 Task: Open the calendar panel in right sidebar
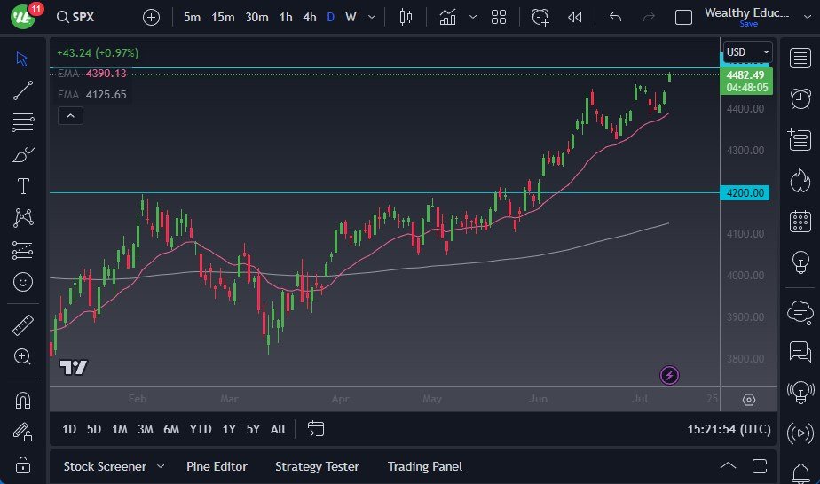[800, 221]
